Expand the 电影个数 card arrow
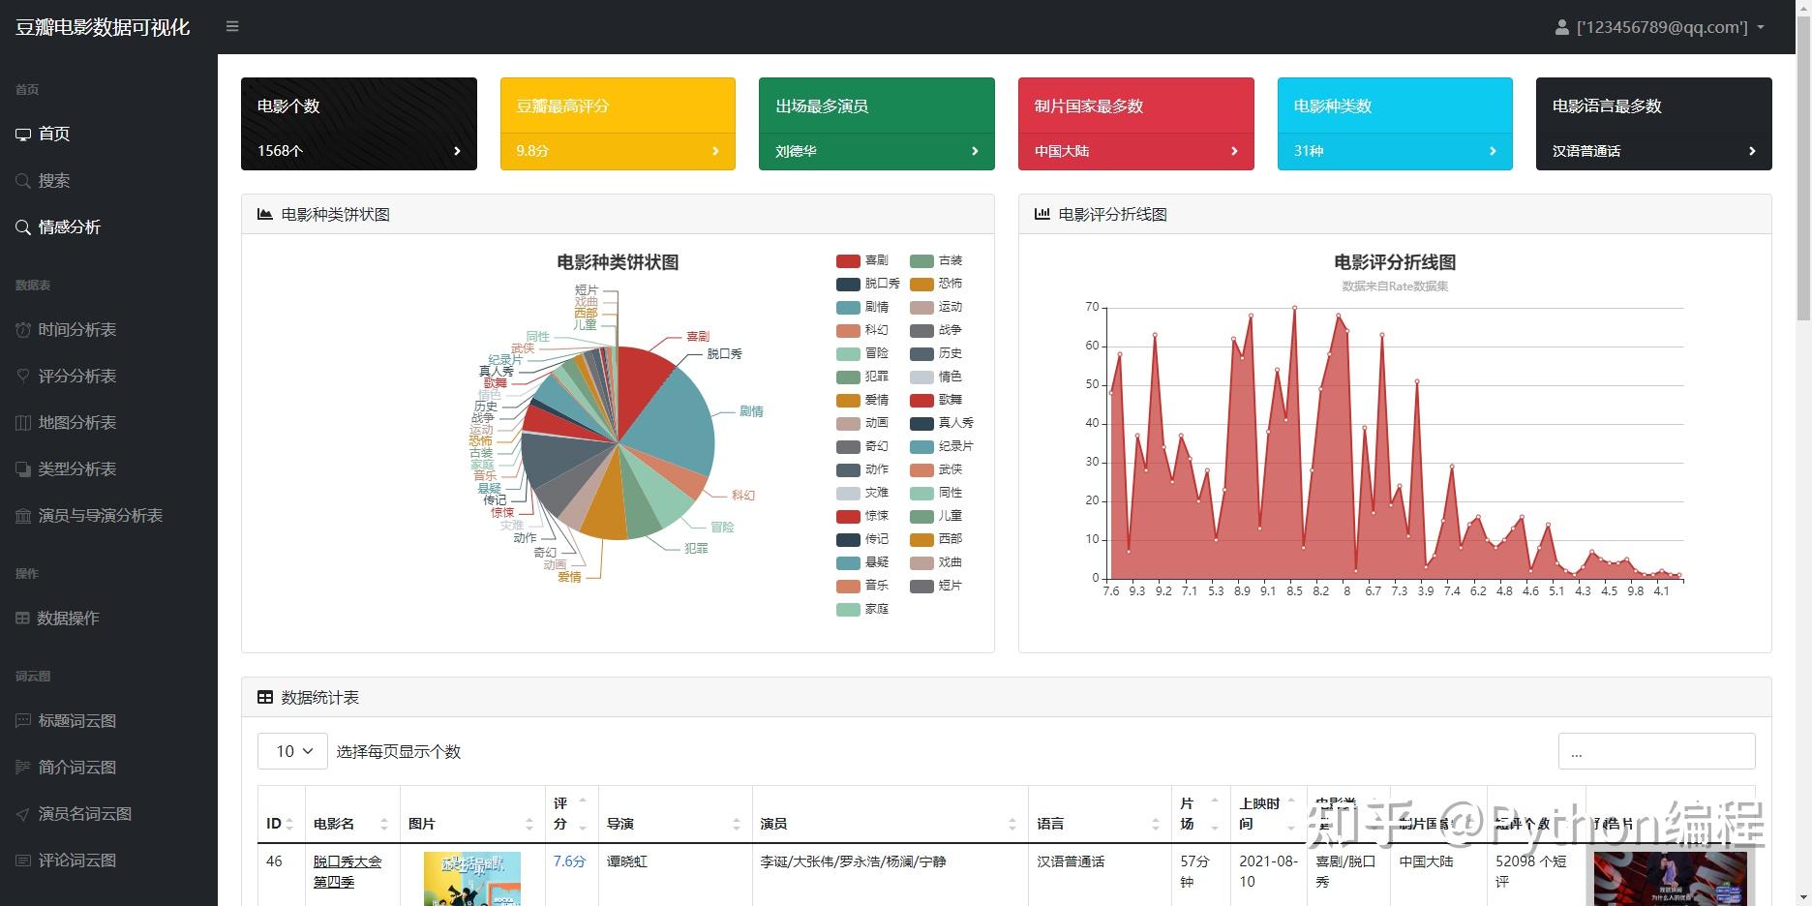This screenshot has height=906, width=1812. click(457, 151)
